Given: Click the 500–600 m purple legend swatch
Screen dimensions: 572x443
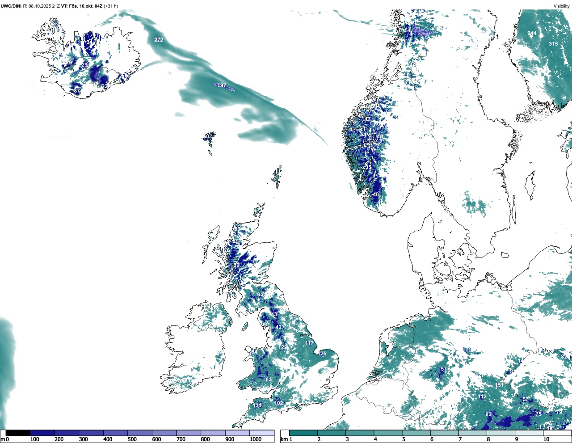Looking at the screenshot, I should click(x=140, y=433).
